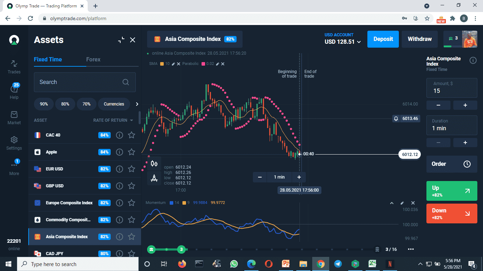Viewport: 483px width, 271px height.
Task: Open the drawing tools compass icon
Action: [154, 178]
